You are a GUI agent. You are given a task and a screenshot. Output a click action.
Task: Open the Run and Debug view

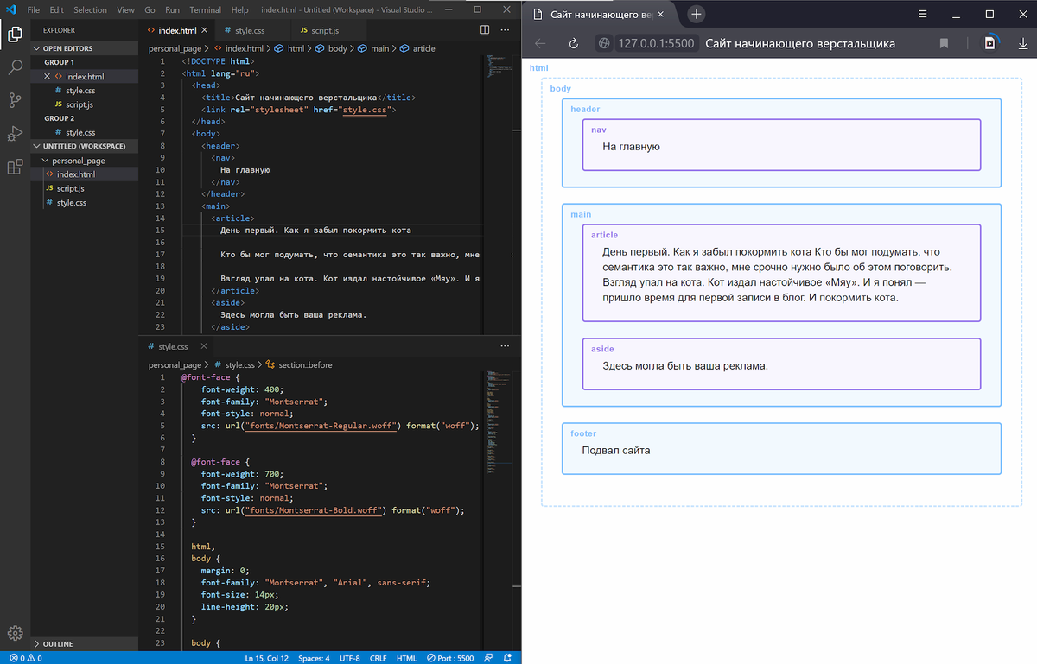[15, 133]
